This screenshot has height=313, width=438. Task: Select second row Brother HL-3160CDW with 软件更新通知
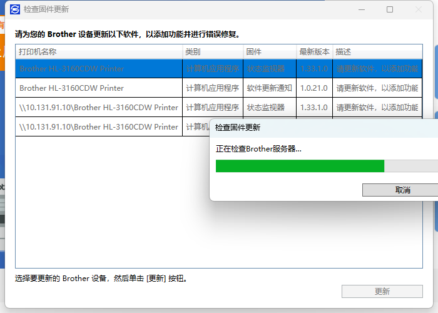tap(219, 88)
